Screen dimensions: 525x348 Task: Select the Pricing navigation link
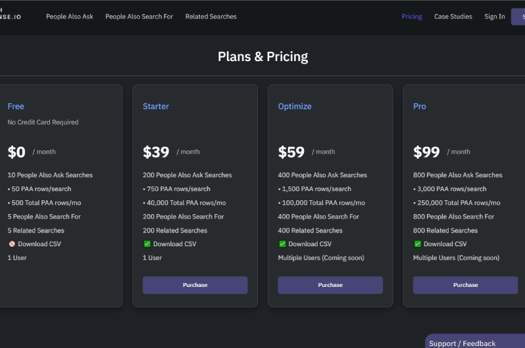[x=412, y=16]
